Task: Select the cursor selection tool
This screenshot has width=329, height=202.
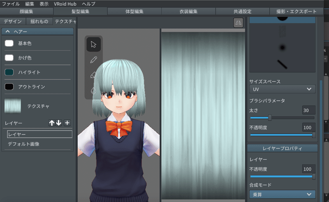Action: [x=94, y=44]
